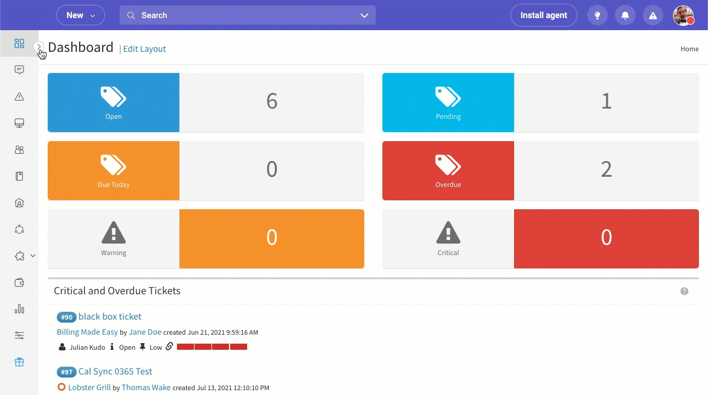
Task: Click the link icon on ticket #90
Action: [x=169, y=346]
